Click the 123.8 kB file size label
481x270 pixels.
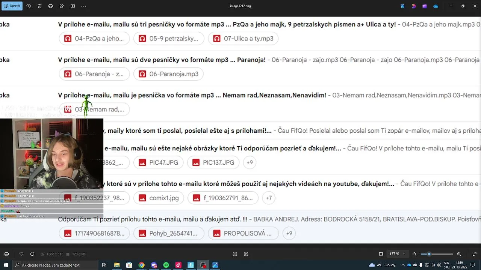click(x=77, y=254)
